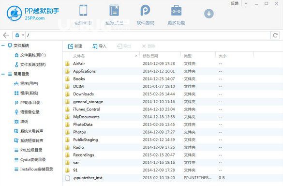
Task: Open the lock path-type dropdown
Action: (x=19, y=35)
